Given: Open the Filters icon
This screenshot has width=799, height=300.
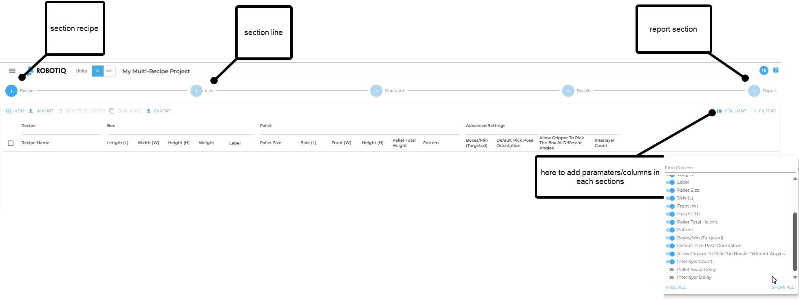Looking at the screenshot, I should click(x=754, y=111).
